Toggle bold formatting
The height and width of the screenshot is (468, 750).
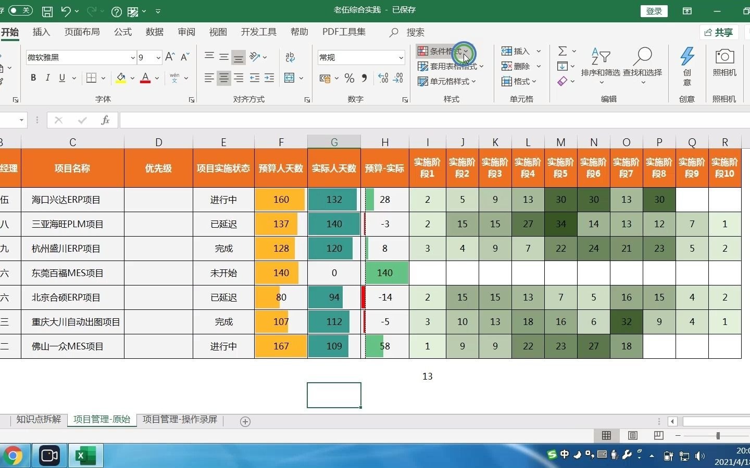coord(33,77)
